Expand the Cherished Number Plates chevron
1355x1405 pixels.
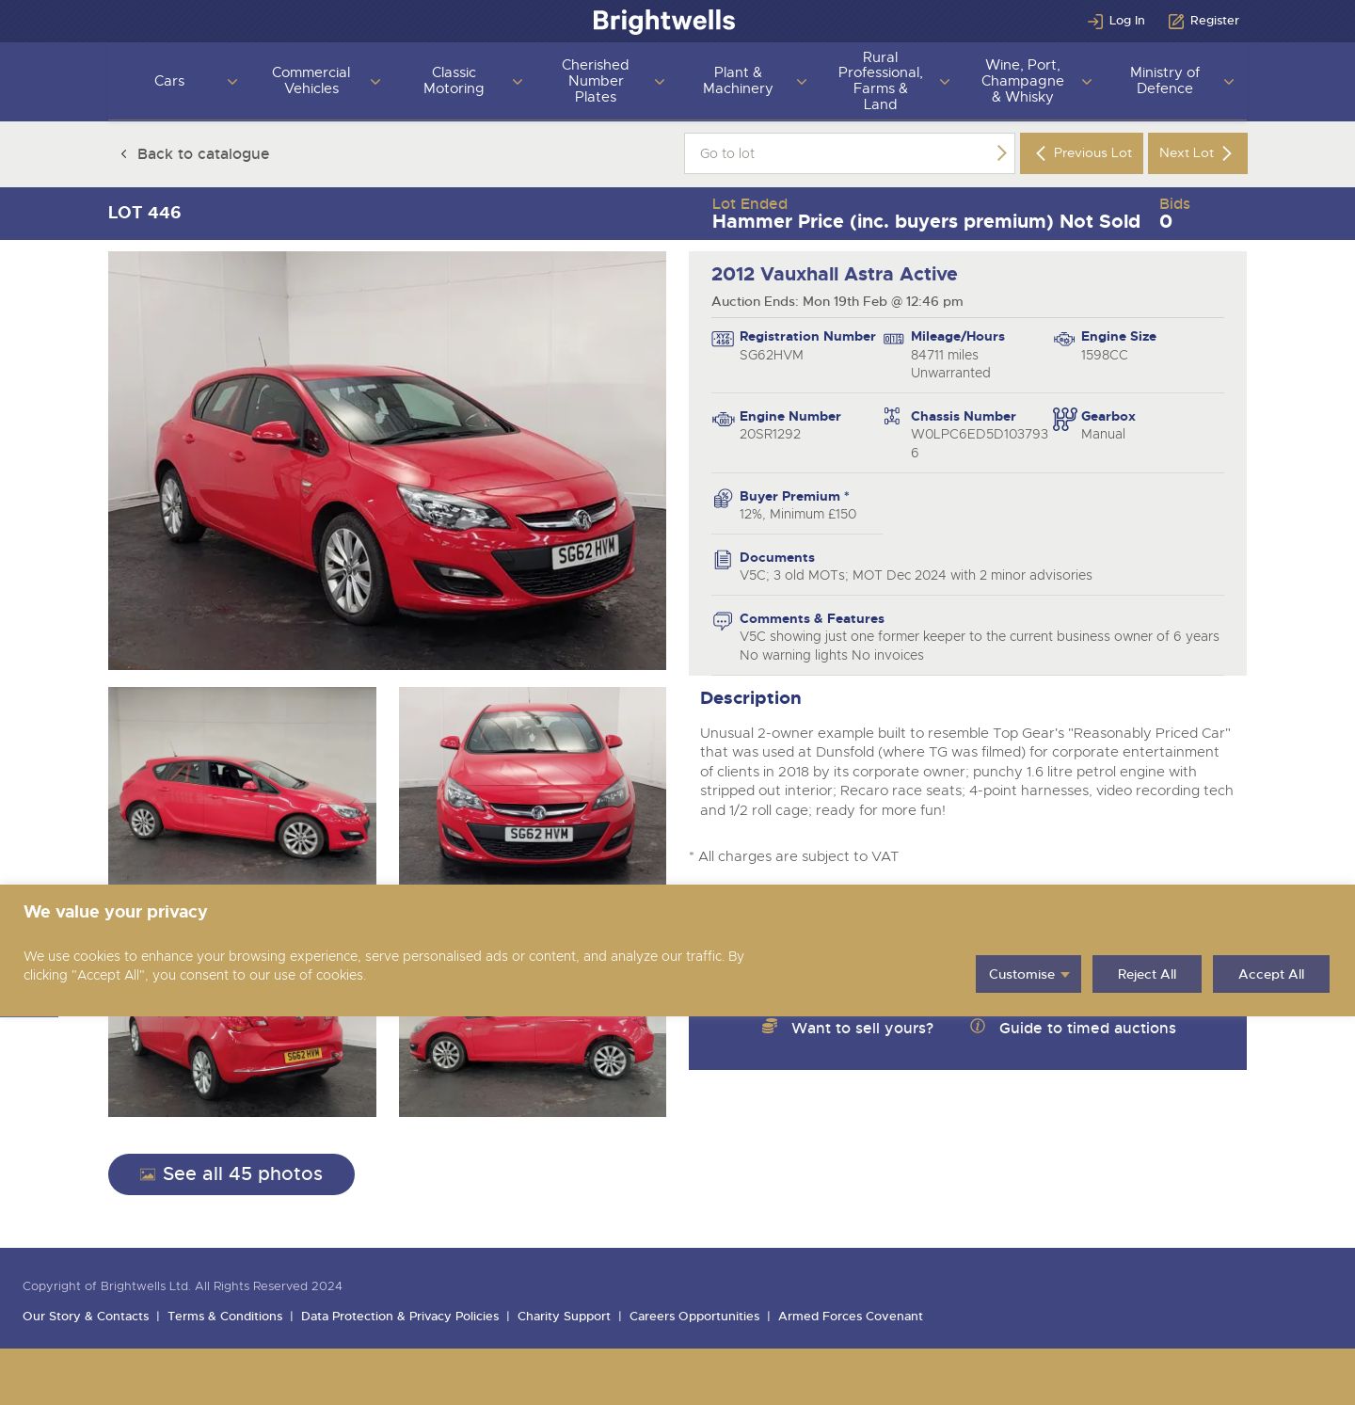coord(660,82)
